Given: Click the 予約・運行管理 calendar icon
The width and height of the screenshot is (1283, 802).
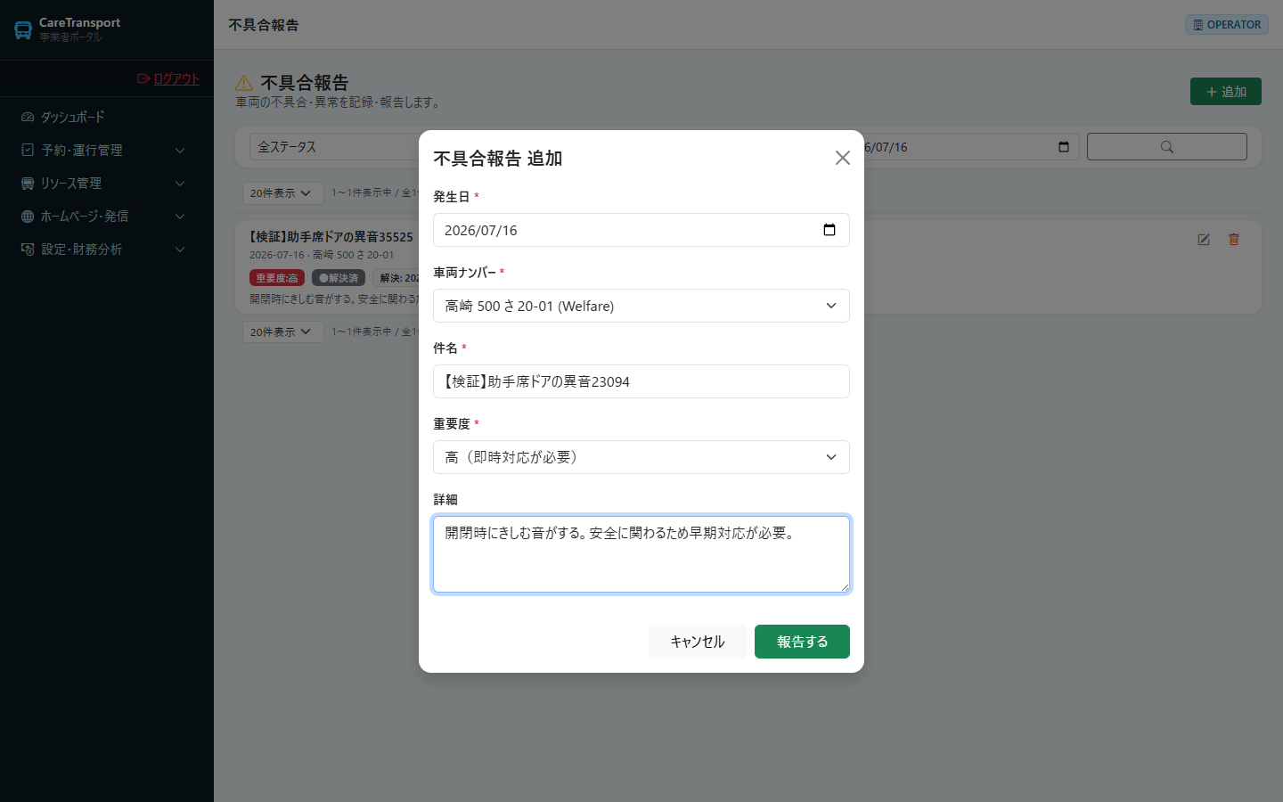Looking at the screenshot, I should click(x=28, y=150).
